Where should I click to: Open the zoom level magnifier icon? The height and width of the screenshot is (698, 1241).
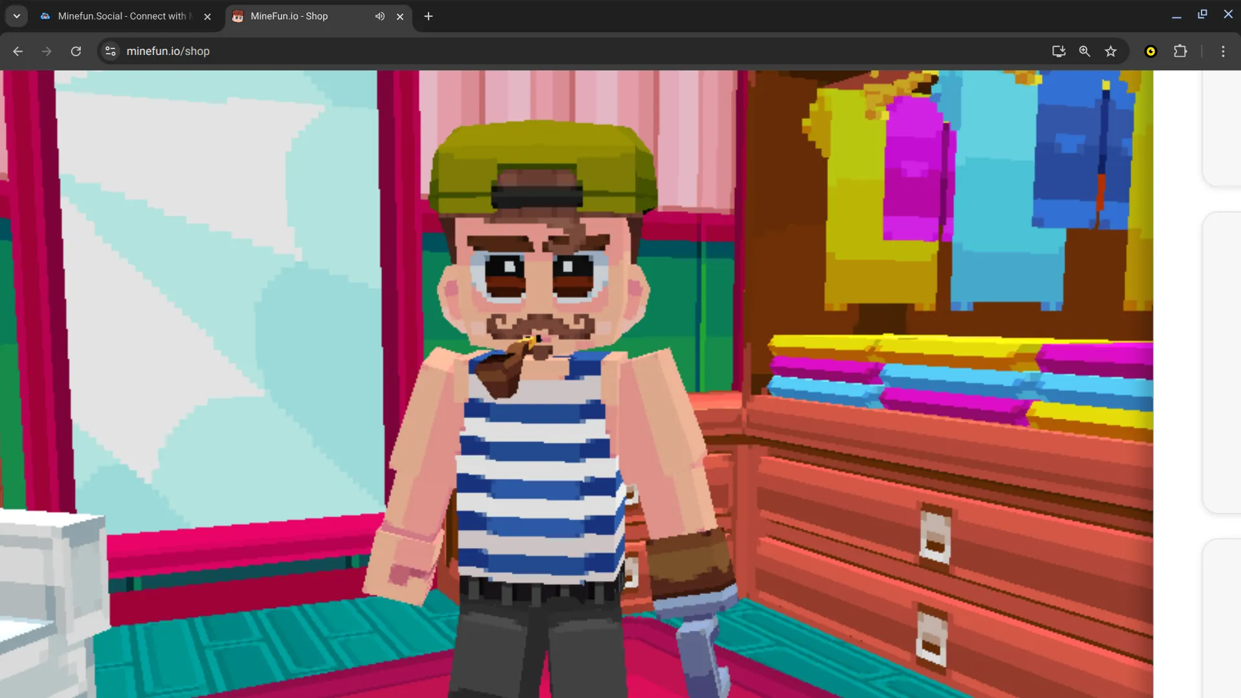pyautogui.click(x=1085, y=51)
